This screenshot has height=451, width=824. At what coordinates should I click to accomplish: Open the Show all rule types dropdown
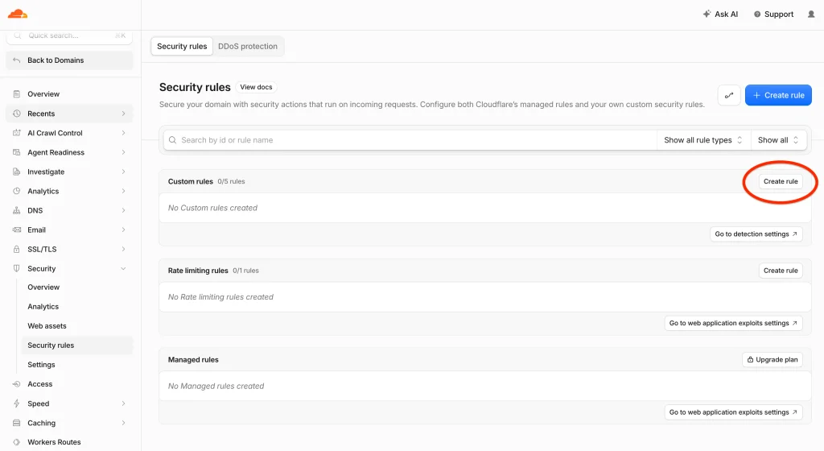(x=703, y=140)
